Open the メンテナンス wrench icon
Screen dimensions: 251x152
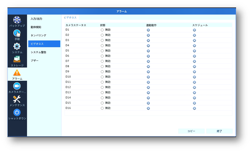point(17,99)
